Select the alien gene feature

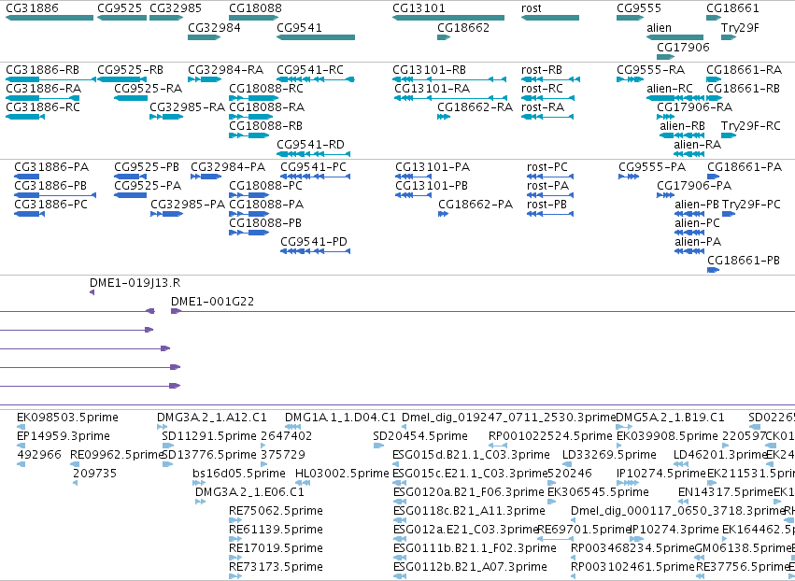pos(674,37)
